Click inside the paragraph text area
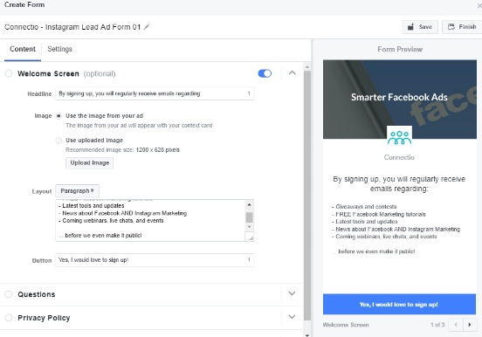The height and width of the screenshot is (337, 482). tap(150, 221)
